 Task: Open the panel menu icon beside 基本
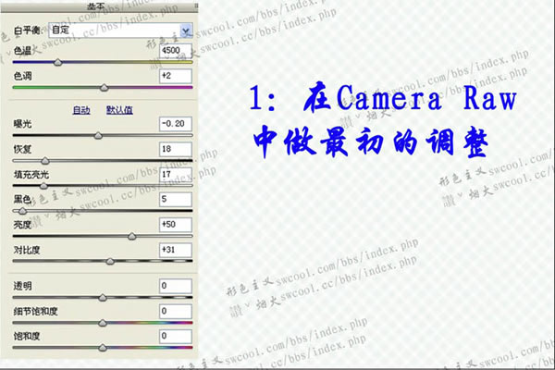pyautogui.click(x=196, y=6)
